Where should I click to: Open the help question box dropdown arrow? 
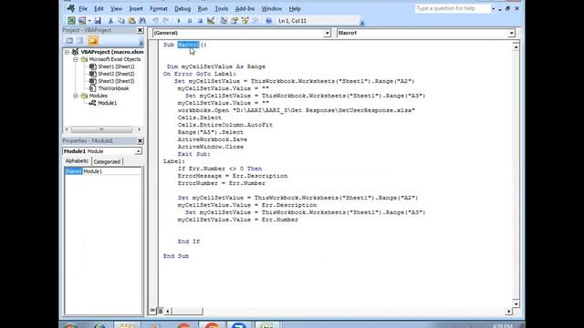click(493, 8)
